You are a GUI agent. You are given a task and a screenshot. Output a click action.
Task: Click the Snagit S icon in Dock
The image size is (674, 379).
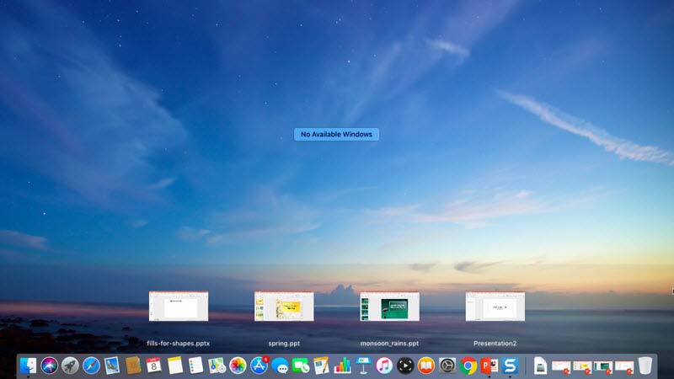coord(510,366)
